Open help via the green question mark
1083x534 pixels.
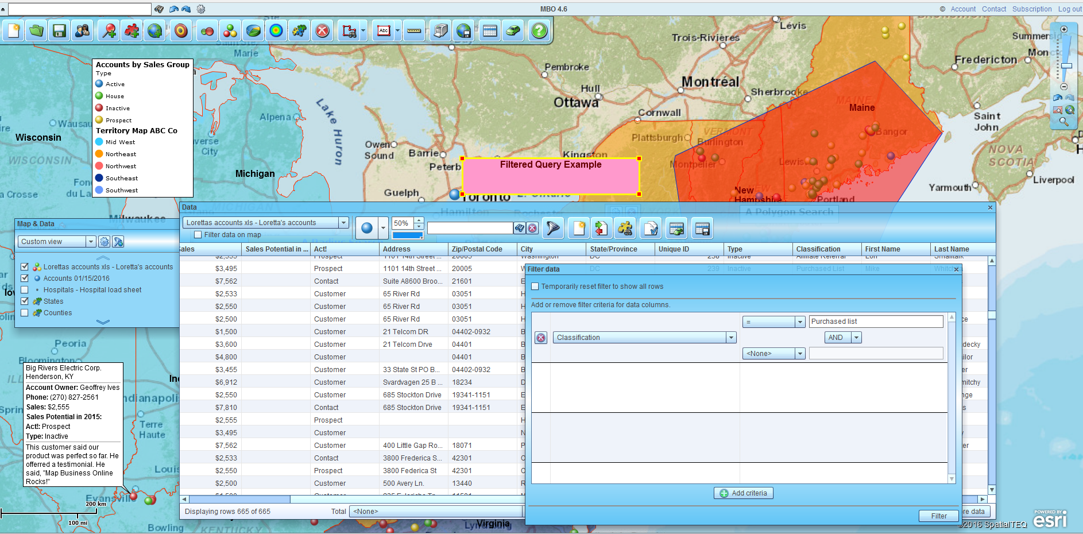pos(539,30)
